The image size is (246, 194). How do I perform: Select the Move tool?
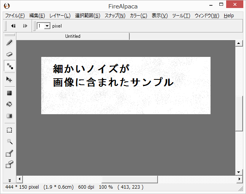9,79
